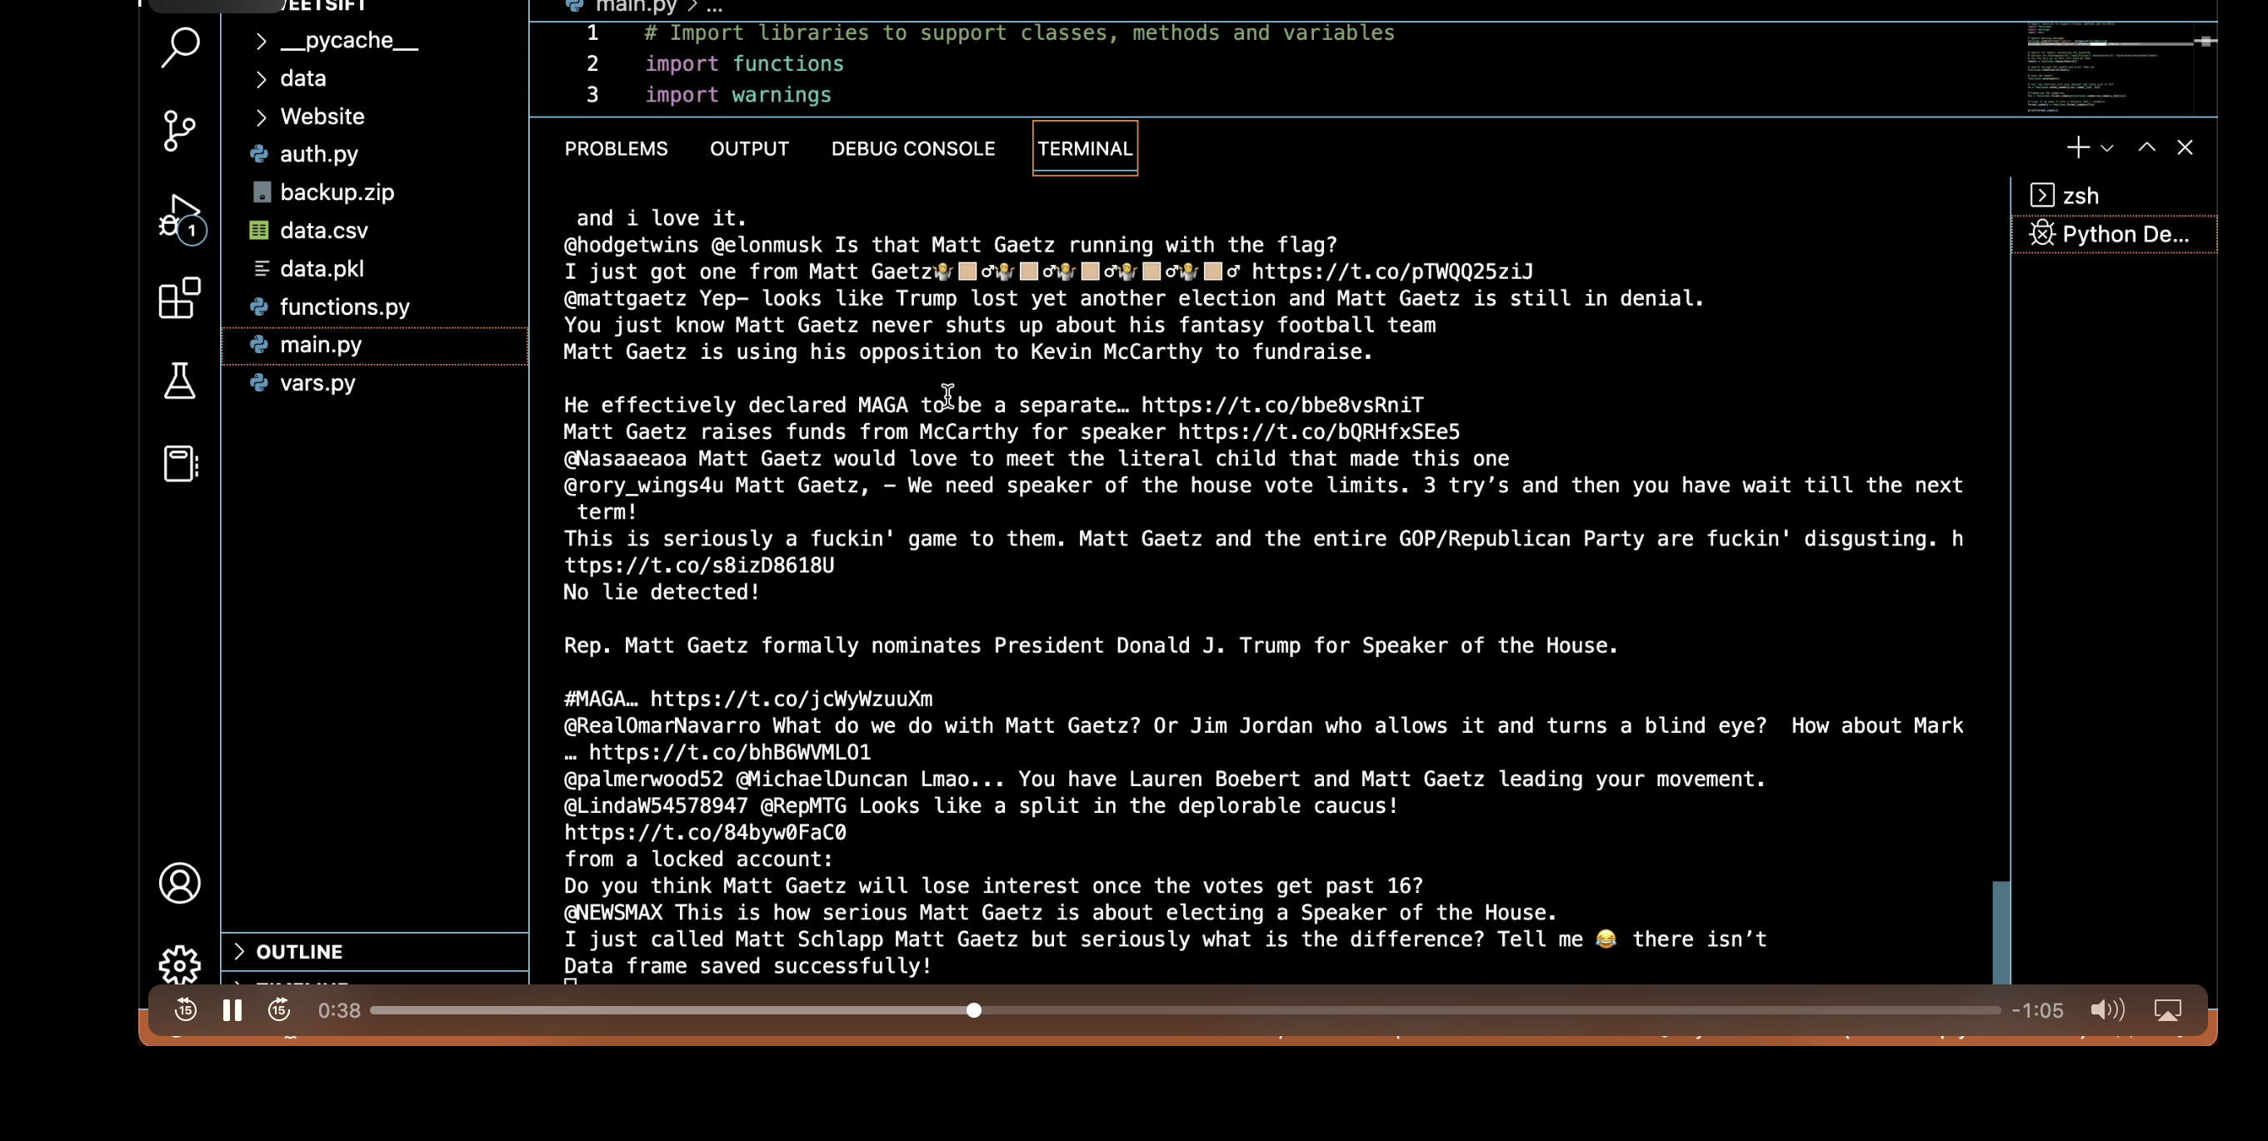This screenshot has height=1141, width=2268.
Task: Select the Python Debug terminal instance
Action: point(2114,234)
